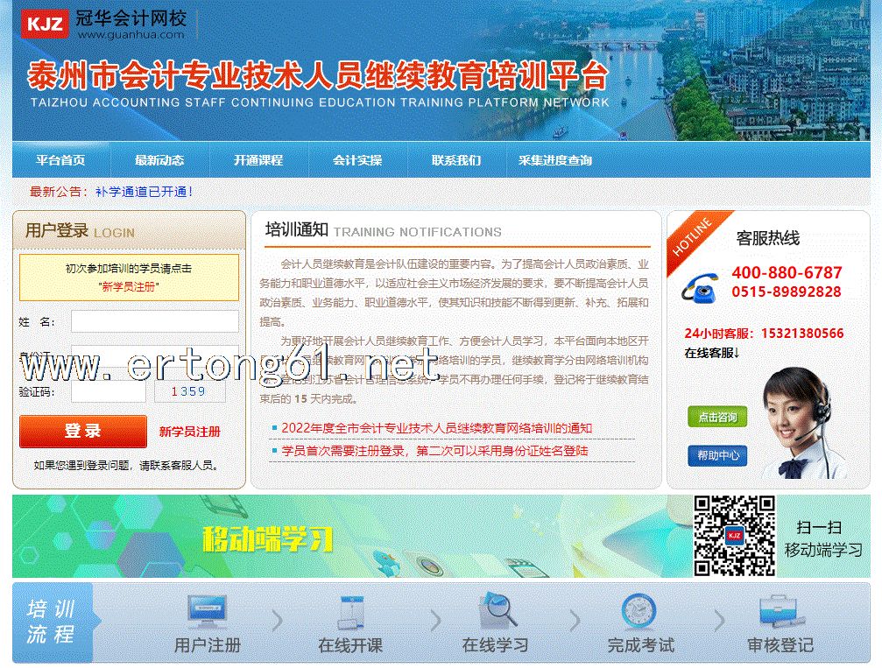Click the 在线学习 magnifier icon
This screenshot has width=882, height=668.
tap(496, 613)
